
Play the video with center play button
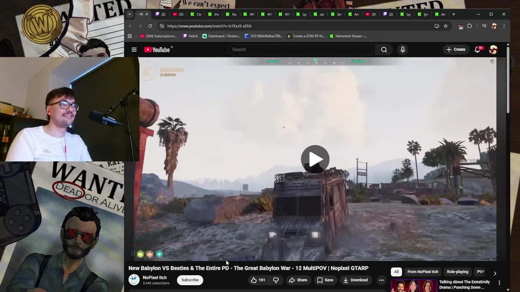coord(315,159)
